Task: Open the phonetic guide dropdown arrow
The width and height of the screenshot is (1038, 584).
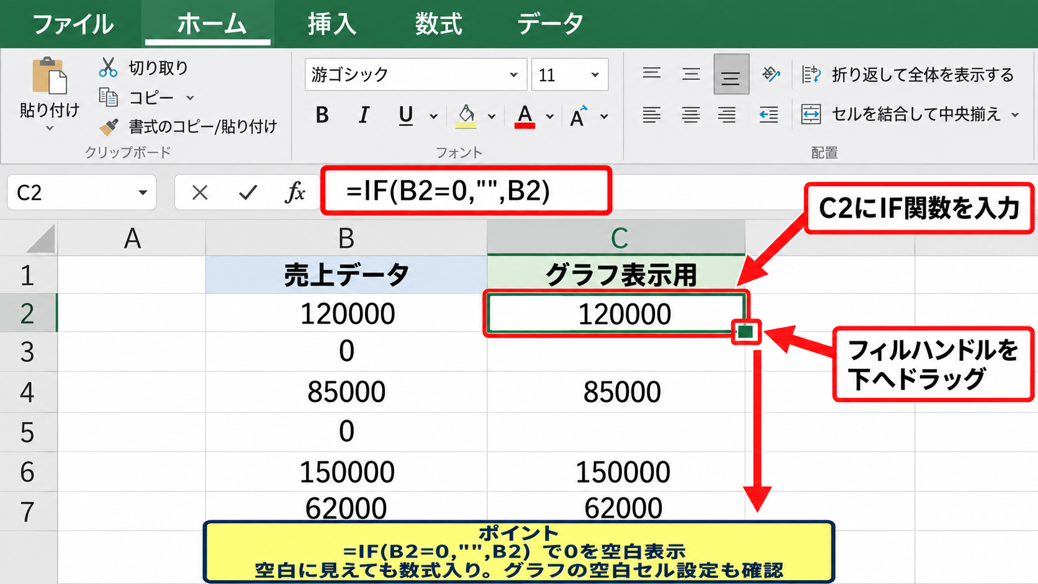Action: click(x=604, y=116)
